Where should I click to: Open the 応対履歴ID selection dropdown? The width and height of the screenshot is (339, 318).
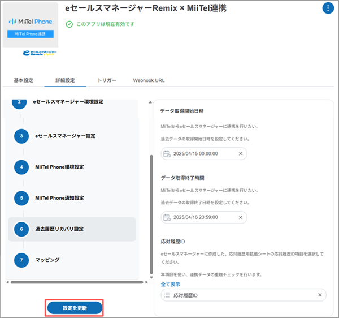pyautogui.click(x=243, y=295)
